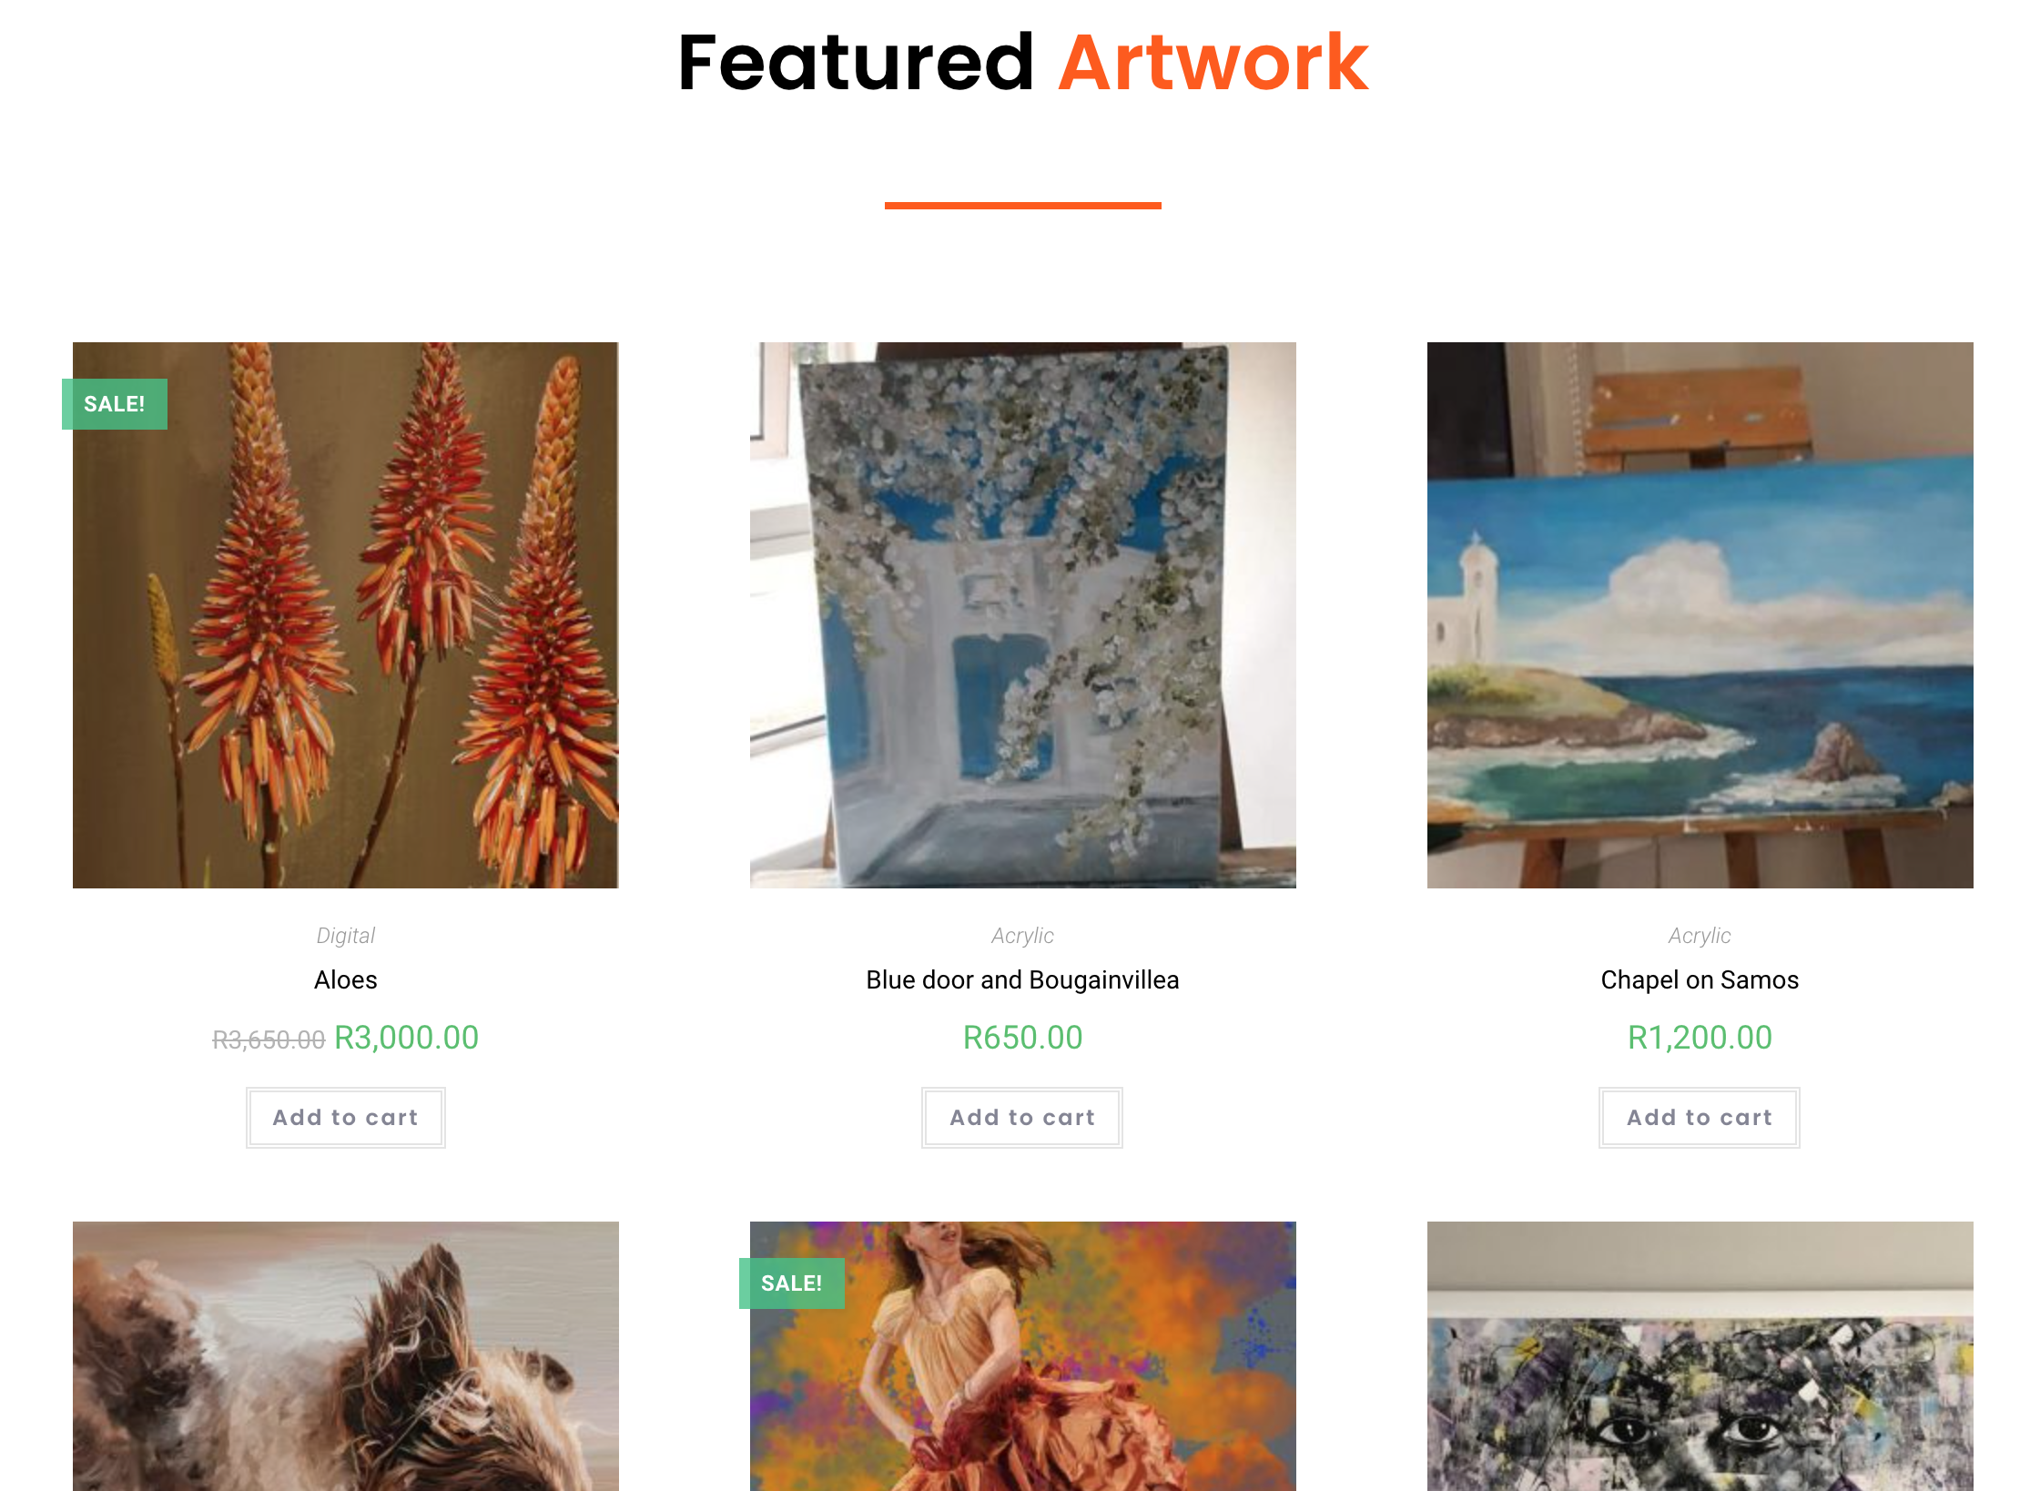The width and height of the screenshot is (2030, 1491).
Task: Select Acrylic category above Blue door title
Action: [x=1023, y=936]
